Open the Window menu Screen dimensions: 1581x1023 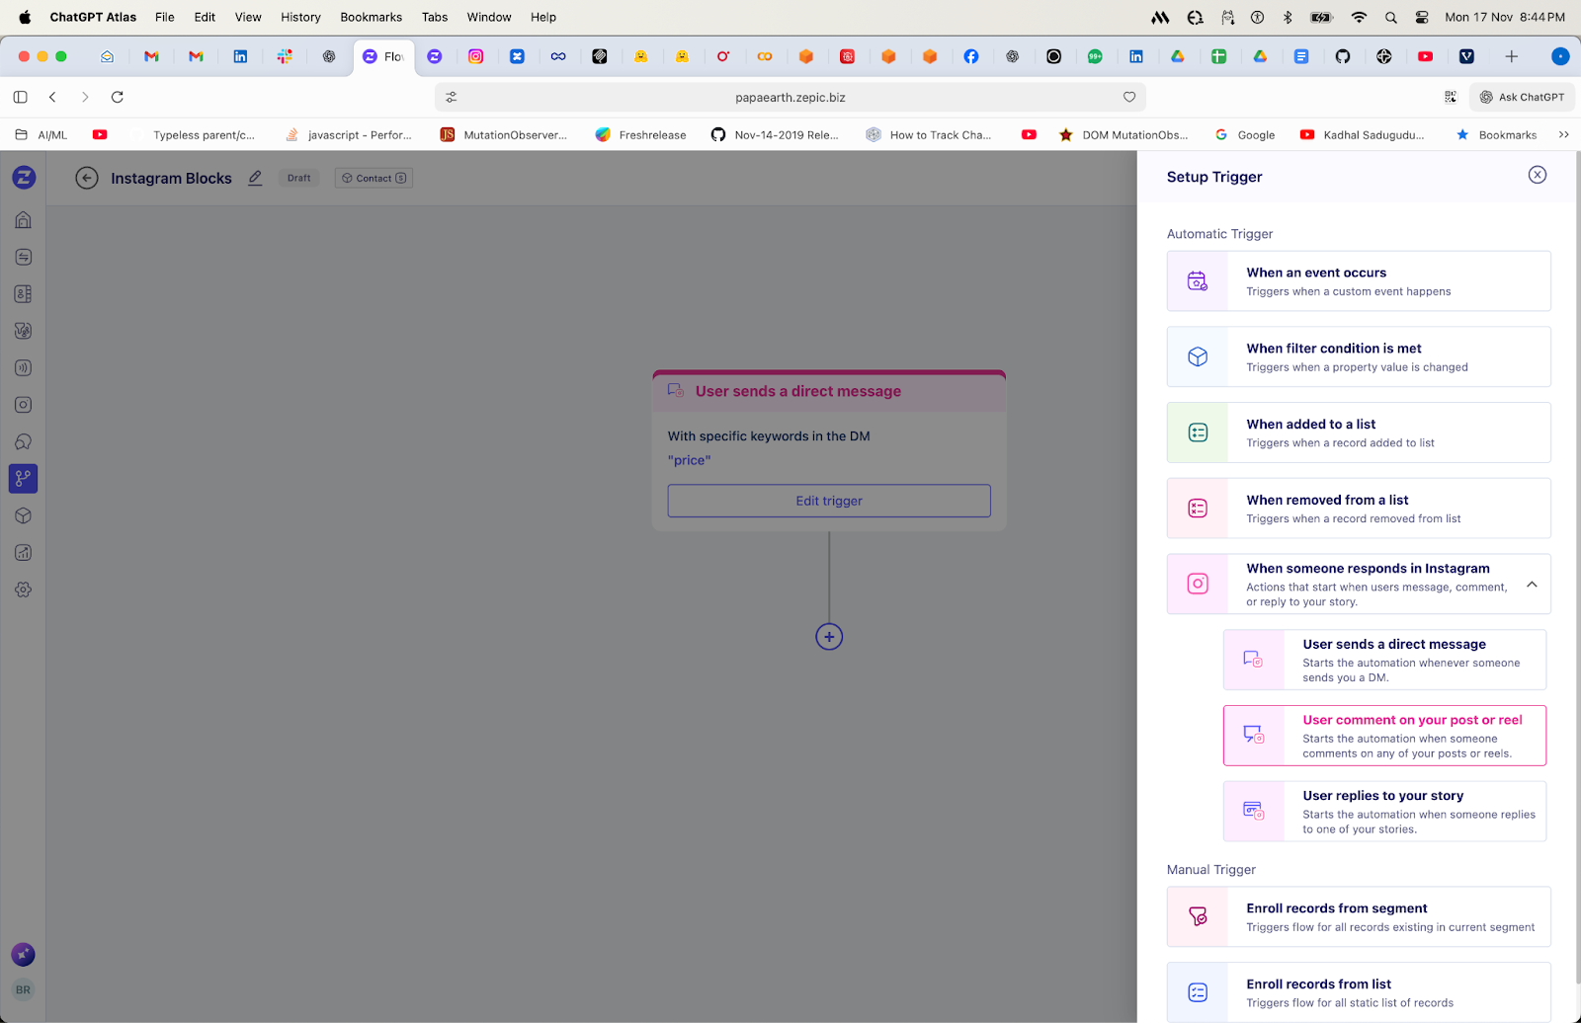(489, 17)
